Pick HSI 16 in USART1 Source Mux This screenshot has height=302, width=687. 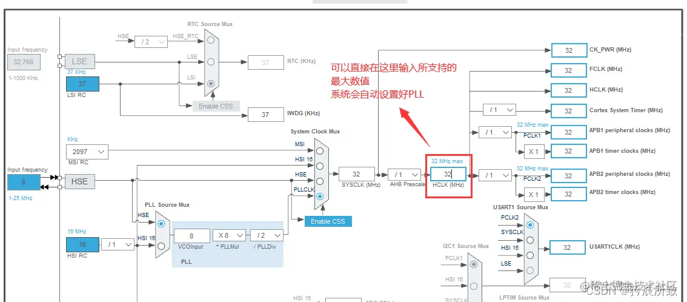[x=530, y=255]
